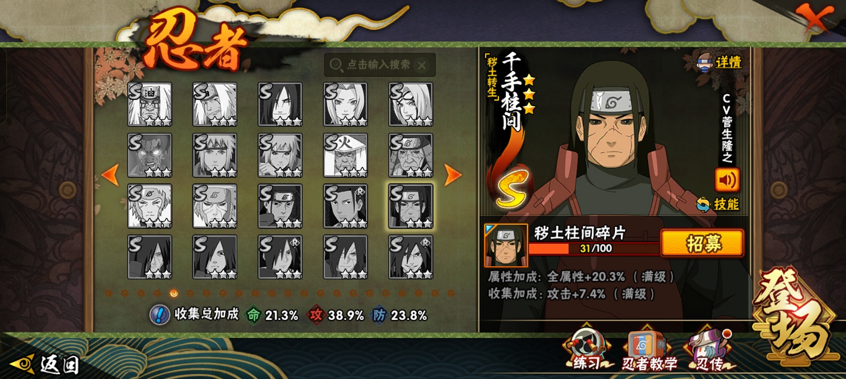Play the character voice speaker icon
The width and height of the screenshot is (846, 379).
click(x=727, y=181)
